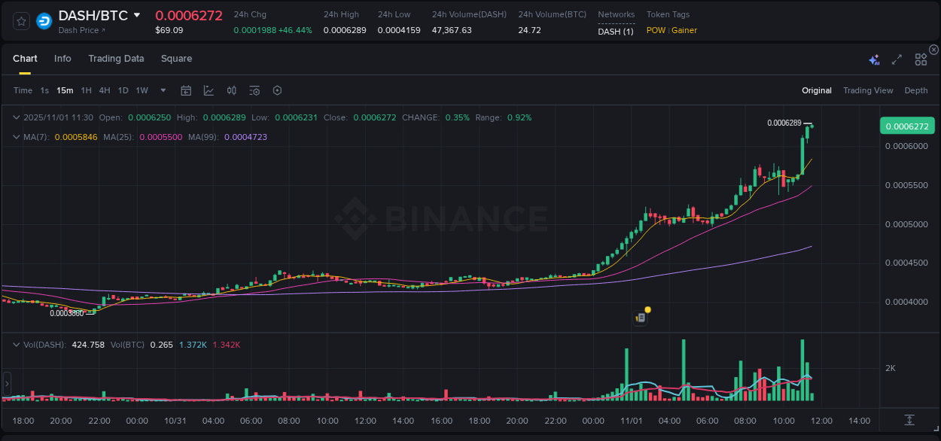Switch to the Trading Data tab
The image size is (941, 441).
coord(116,58)
